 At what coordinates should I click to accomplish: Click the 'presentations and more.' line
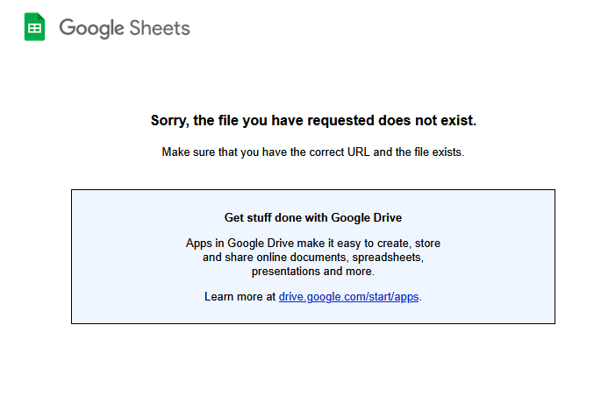click(313, 272)
